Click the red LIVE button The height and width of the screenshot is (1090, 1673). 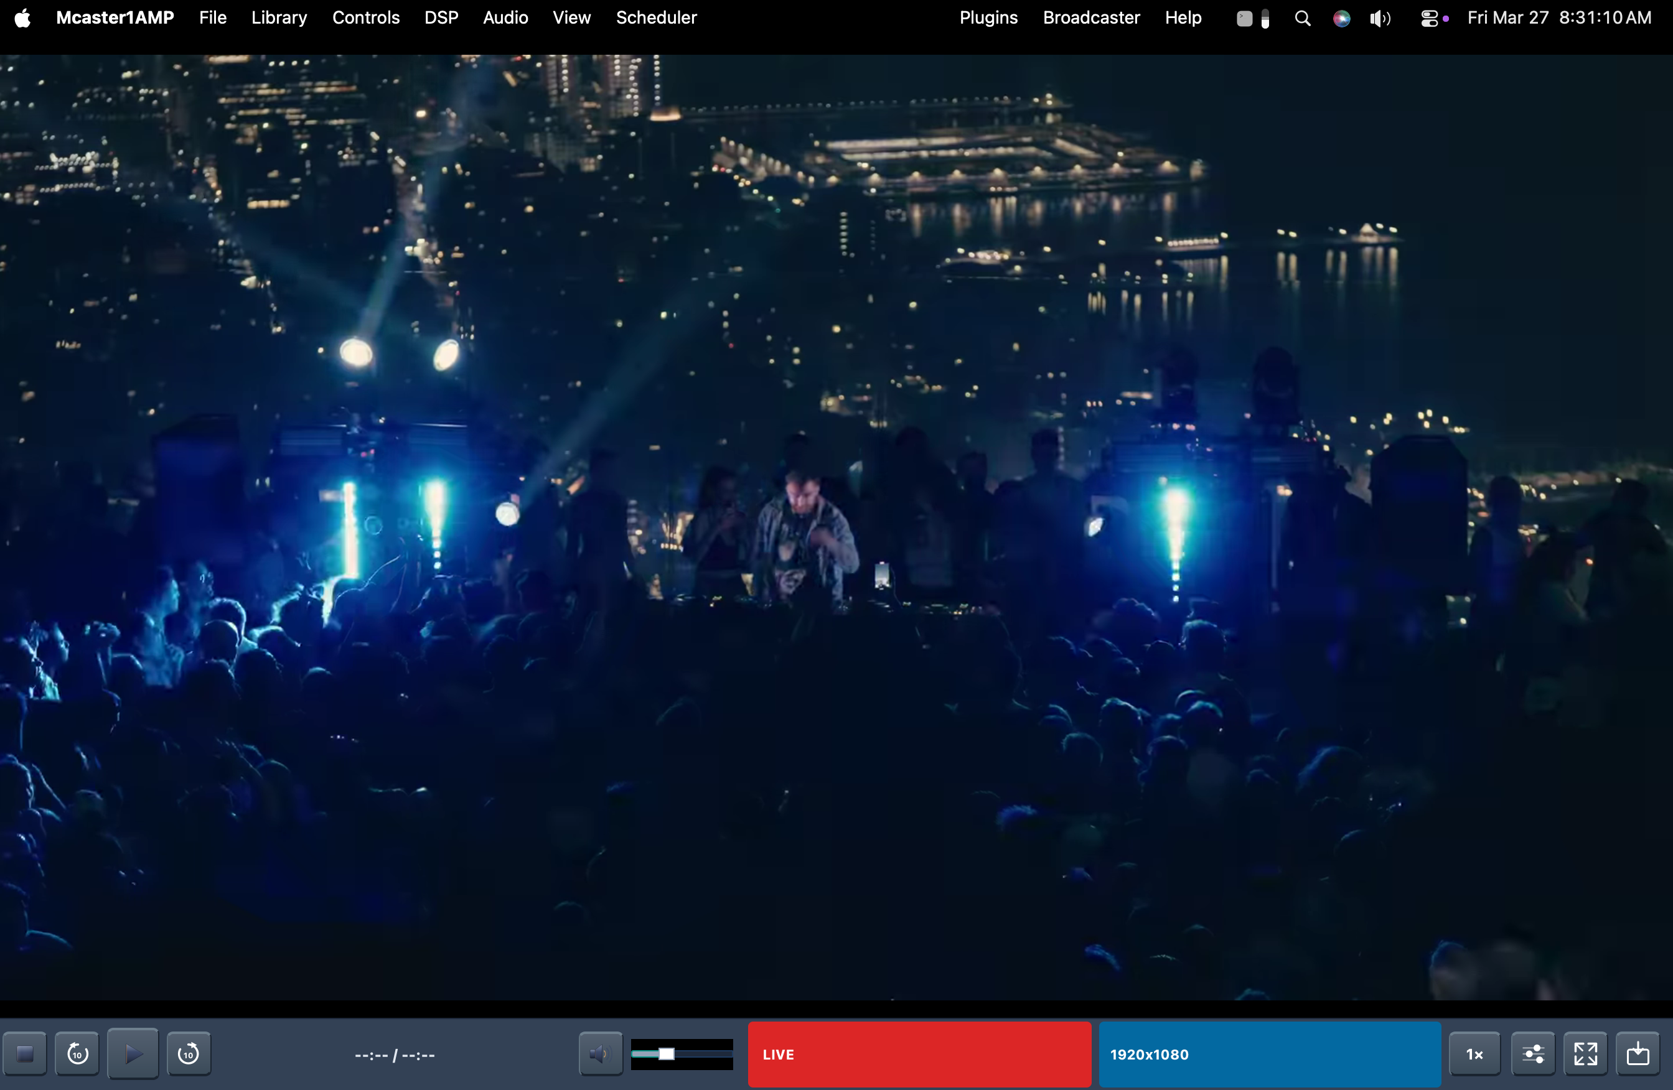(919, 1054)
